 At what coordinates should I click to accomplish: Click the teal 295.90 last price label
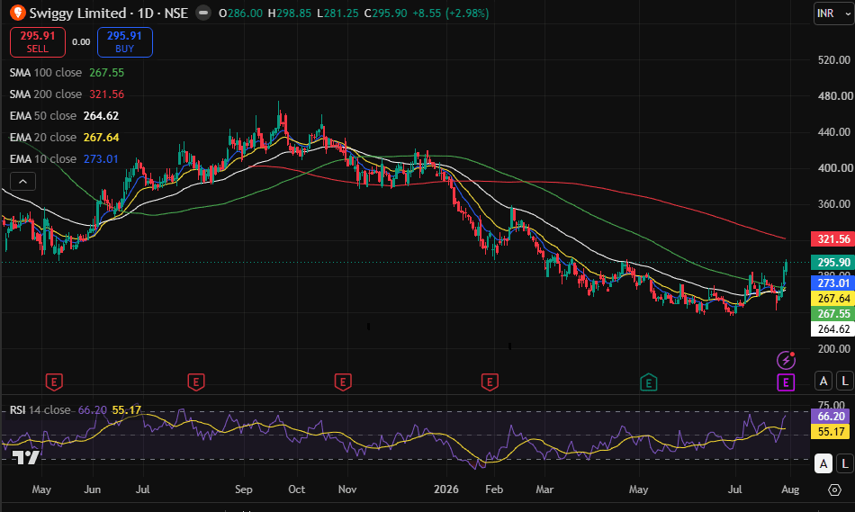click(832, 262)
